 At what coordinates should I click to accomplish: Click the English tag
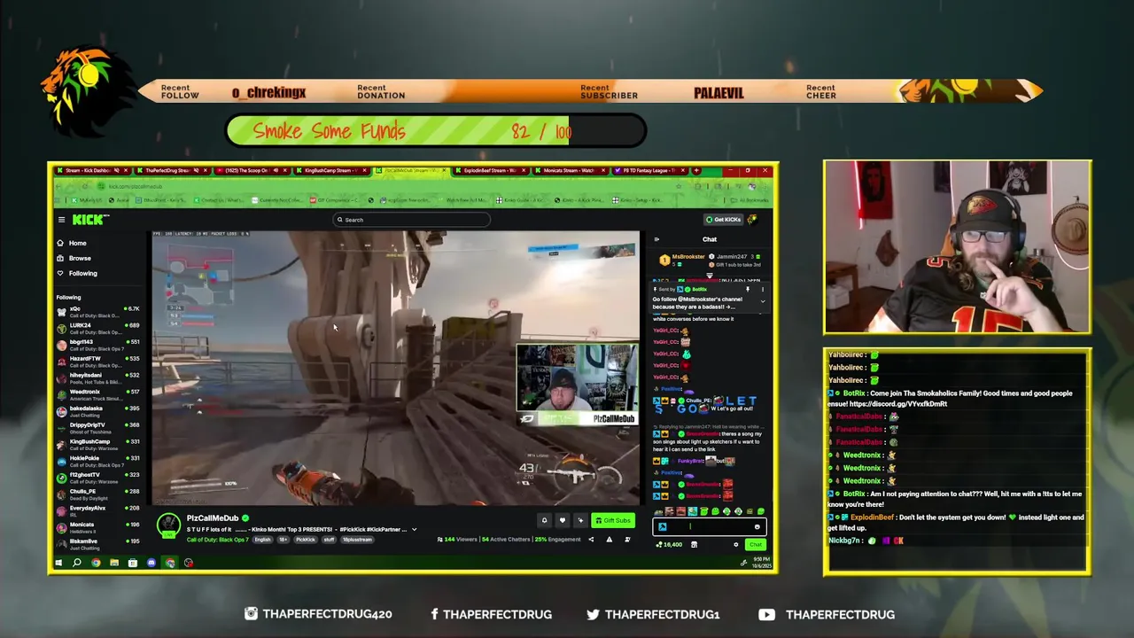point(265,540)
